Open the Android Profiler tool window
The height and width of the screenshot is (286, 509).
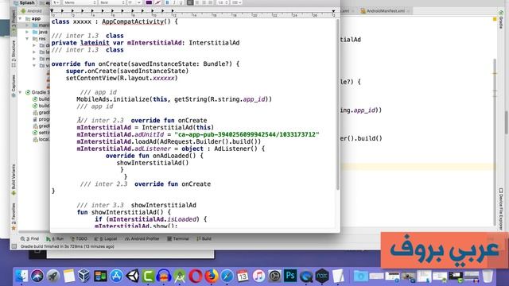tap(142, 238)
